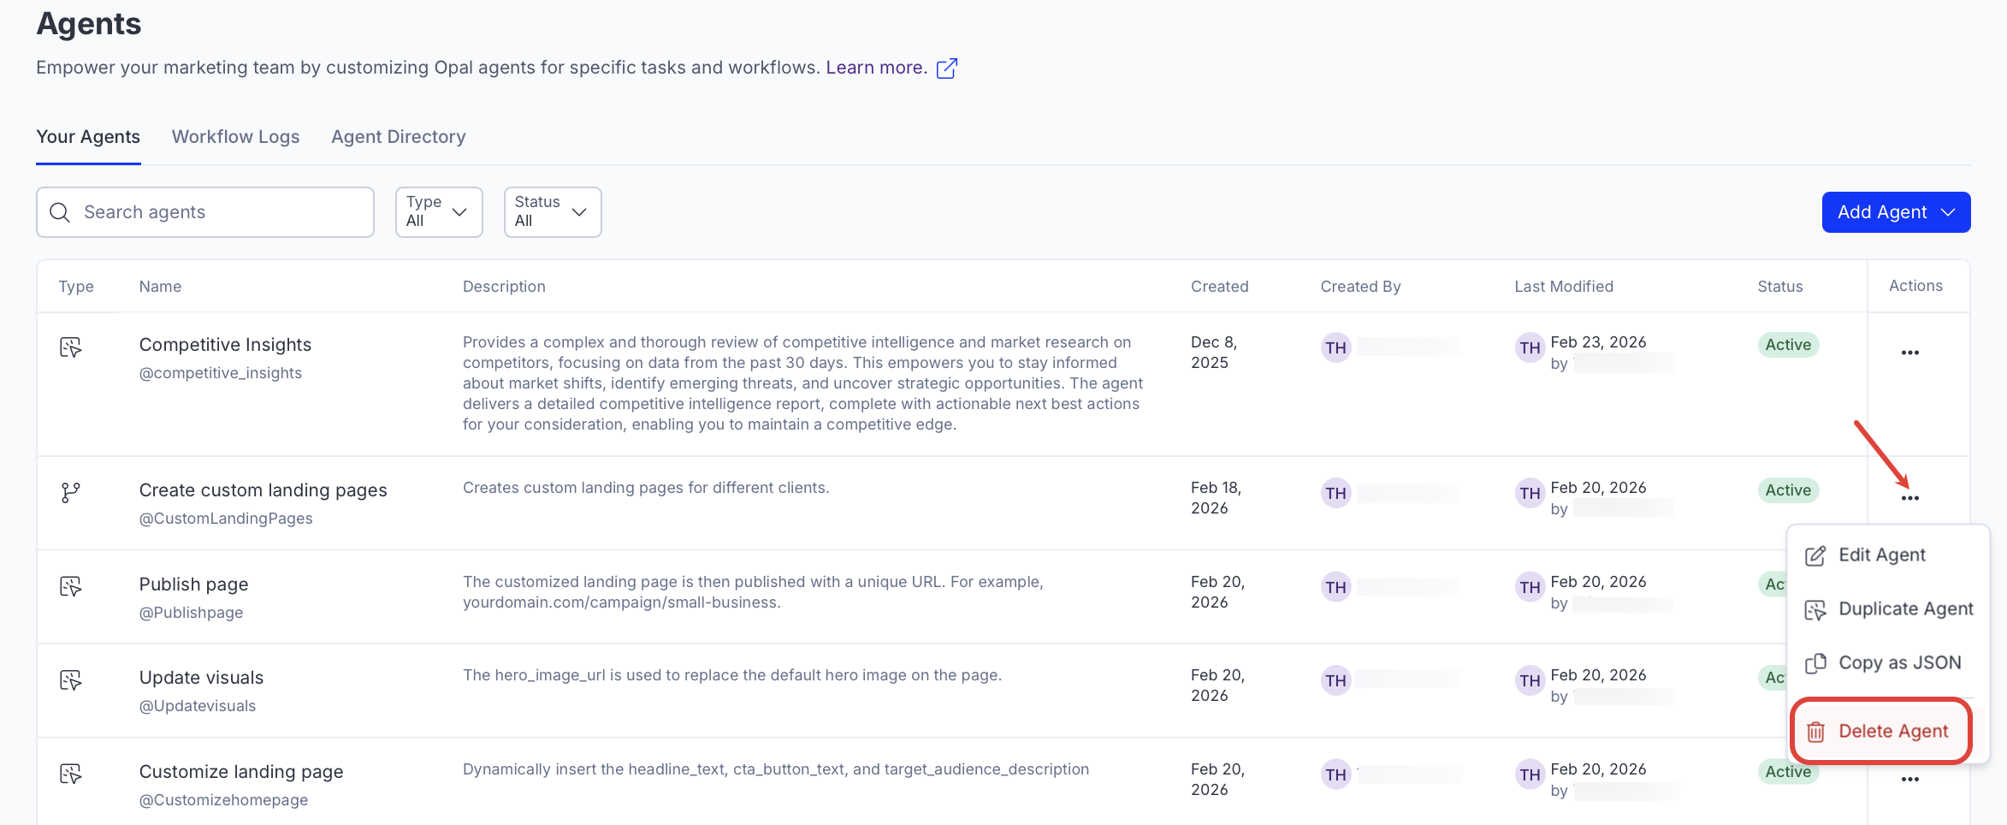Screen dimensions: 2007x825
Task: Click the external link icon beside Learn more
Action: [946, 68]
